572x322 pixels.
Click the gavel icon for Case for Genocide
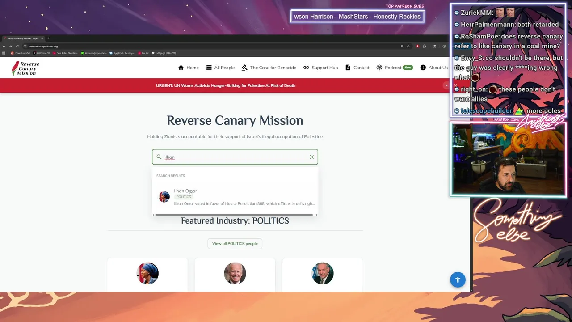point(244,68)
